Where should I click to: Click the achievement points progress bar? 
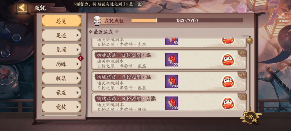pos(187,20)
